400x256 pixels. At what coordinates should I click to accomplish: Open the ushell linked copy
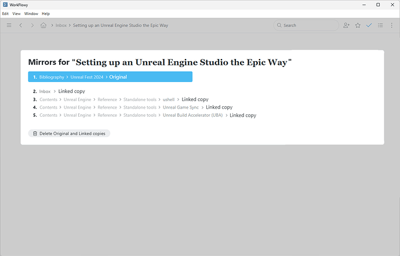[195, 99]
